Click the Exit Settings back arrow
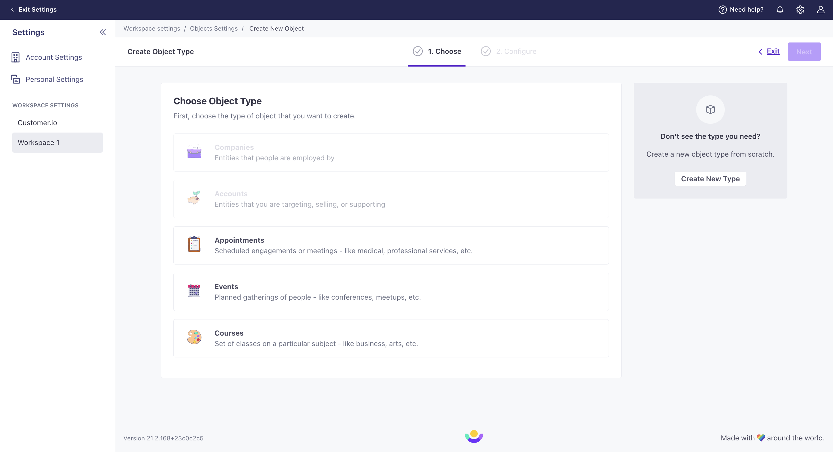Viewport: 833px width, 452px height. pos(12,10)
